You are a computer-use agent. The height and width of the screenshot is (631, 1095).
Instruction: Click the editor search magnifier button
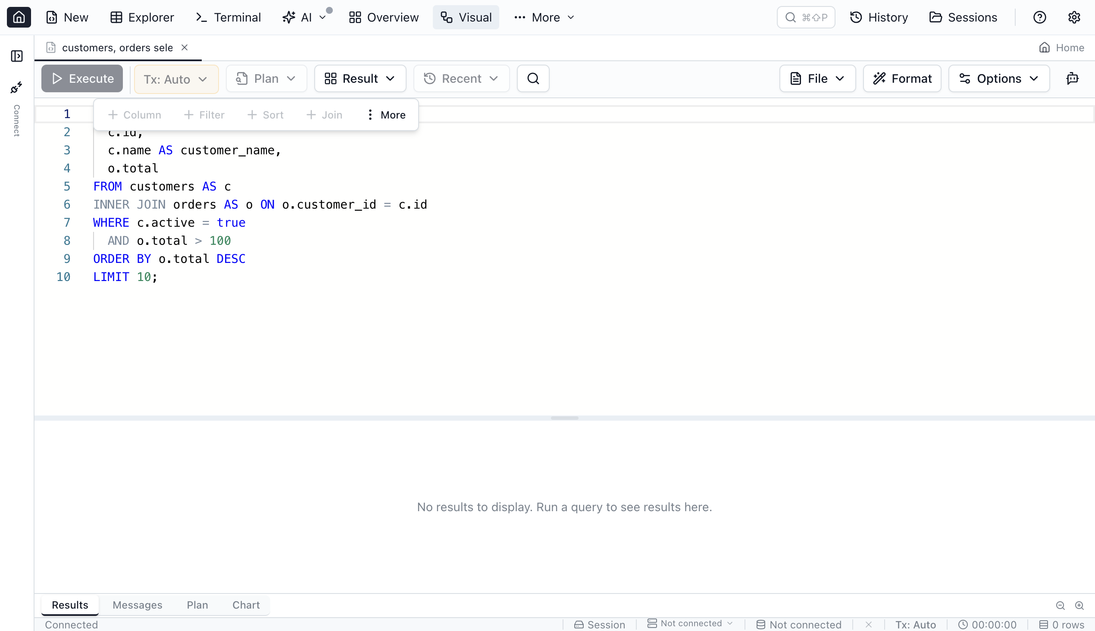point(533,78)
